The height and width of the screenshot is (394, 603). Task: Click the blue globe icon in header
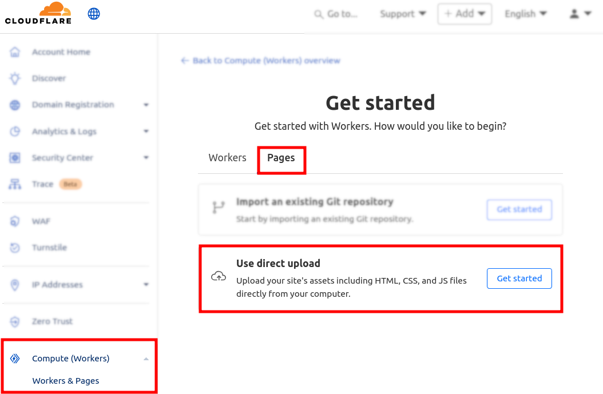[x=94, y=14]
